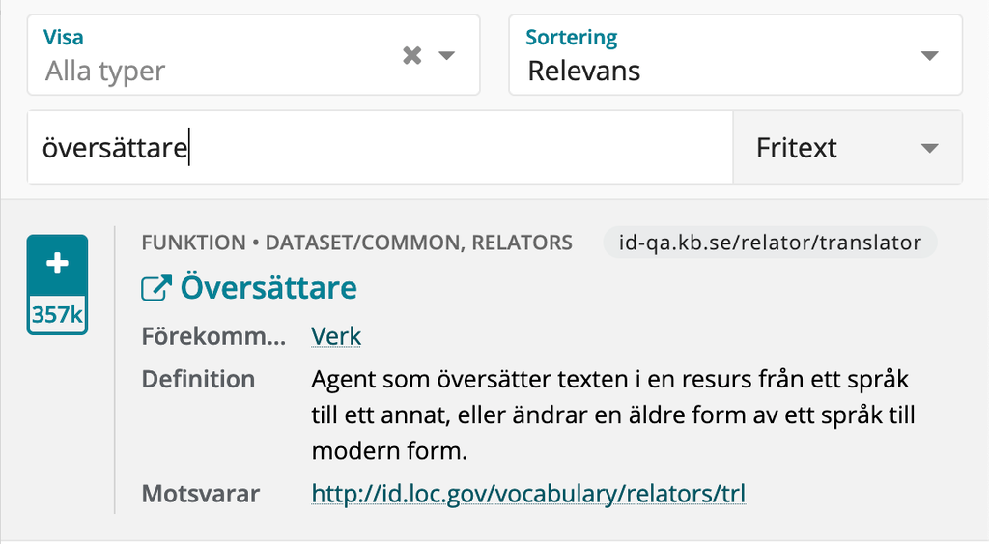
Task: Click the översättare search text field
Action: [381, 148]
